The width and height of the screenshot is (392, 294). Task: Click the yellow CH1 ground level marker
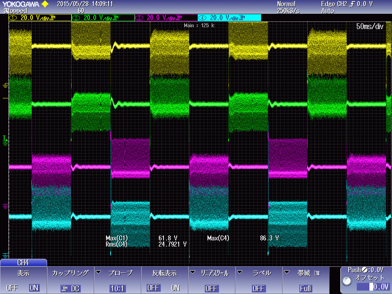tap(5, 86)
